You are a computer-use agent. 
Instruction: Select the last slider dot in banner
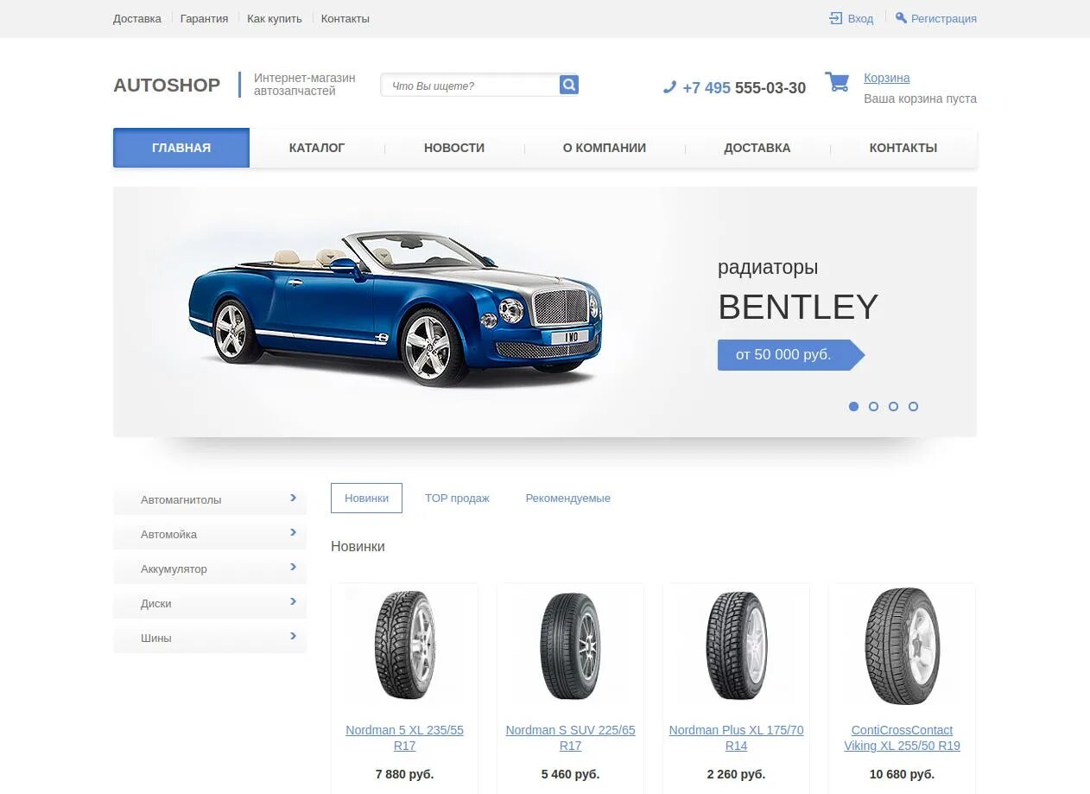click(913, 406)
